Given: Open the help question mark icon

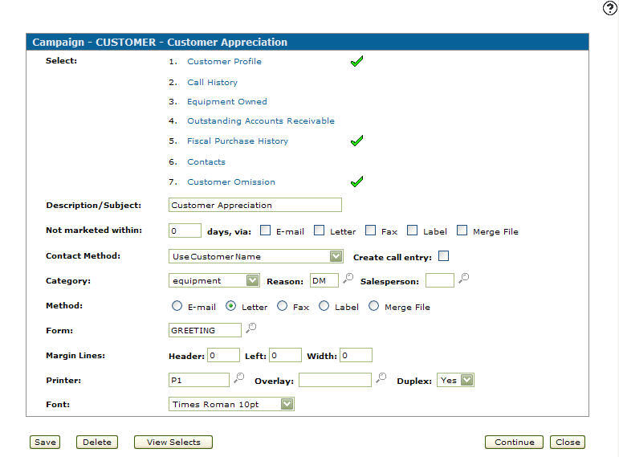Looking at the screenshot, I should click(609, 8).
